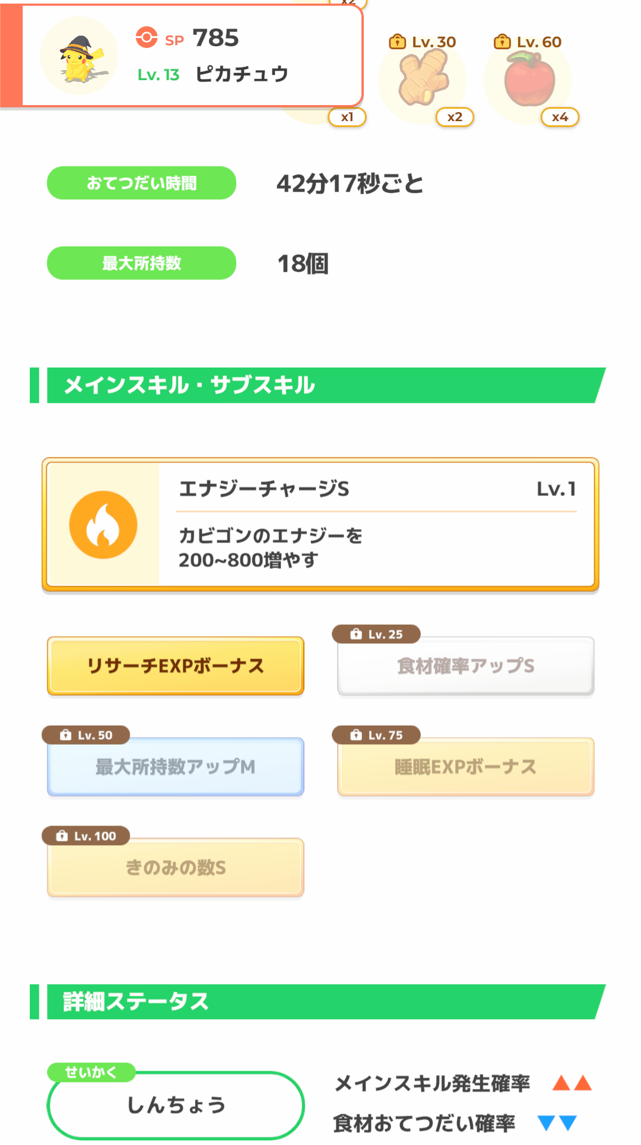Select the locked きのみの数S sub skill
Image resolution: width=641 pixels, height=1145 pixels.
(x=176, y=868)
